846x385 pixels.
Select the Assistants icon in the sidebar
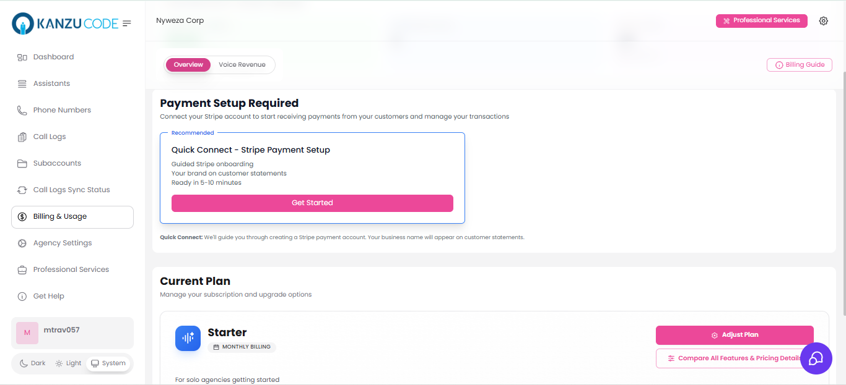click(x=22, y=83)
